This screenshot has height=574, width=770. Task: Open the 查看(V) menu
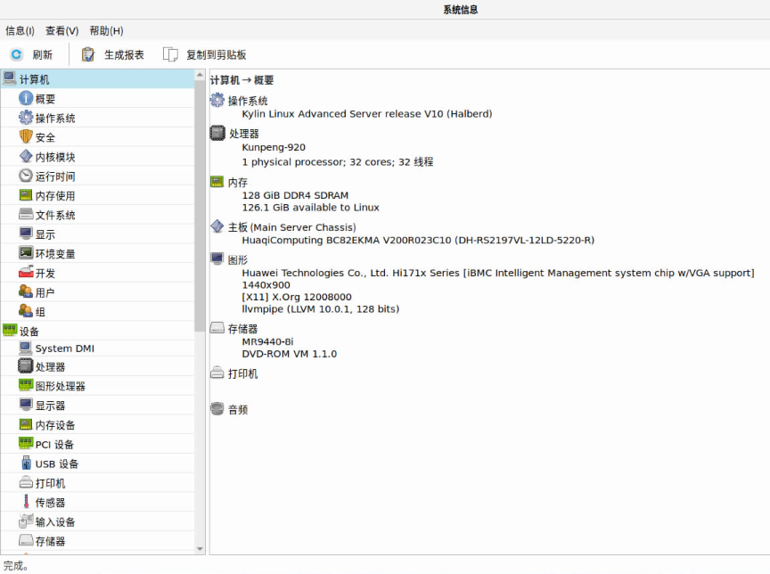[x=61, y=31]
